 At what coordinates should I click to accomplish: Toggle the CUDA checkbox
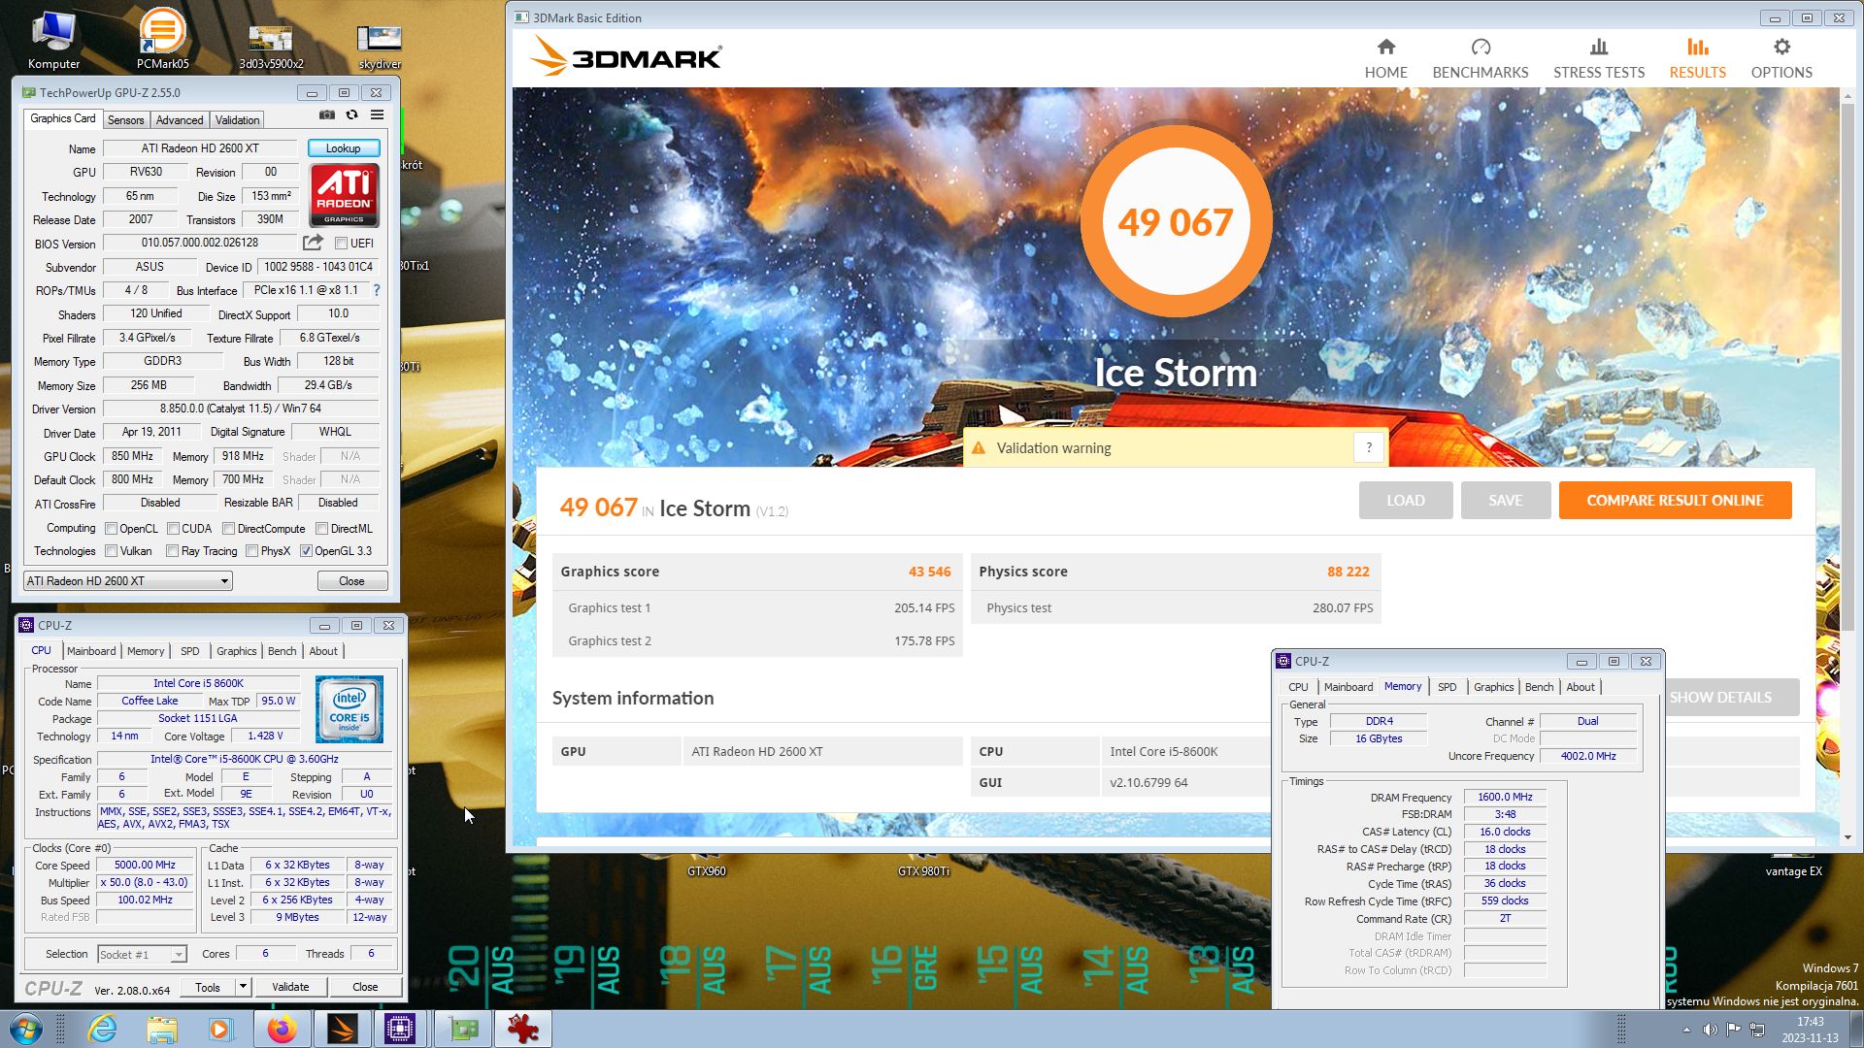pyautogui.click(x=173, y=529)
